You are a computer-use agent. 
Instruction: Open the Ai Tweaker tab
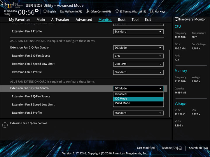click(60, 20)
